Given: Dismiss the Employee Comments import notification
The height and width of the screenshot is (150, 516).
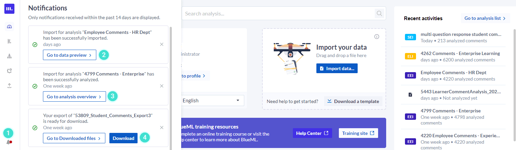Looking at the screenshot, I should (162, 44).
